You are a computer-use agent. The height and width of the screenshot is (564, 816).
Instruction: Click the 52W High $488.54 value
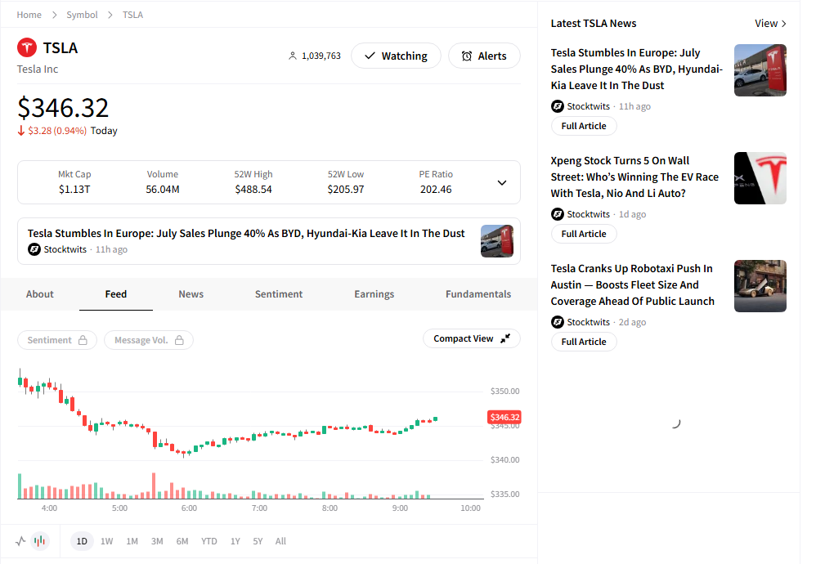click(253, 190)
